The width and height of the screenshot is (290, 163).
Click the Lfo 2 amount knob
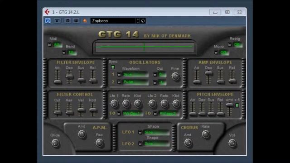152,104
